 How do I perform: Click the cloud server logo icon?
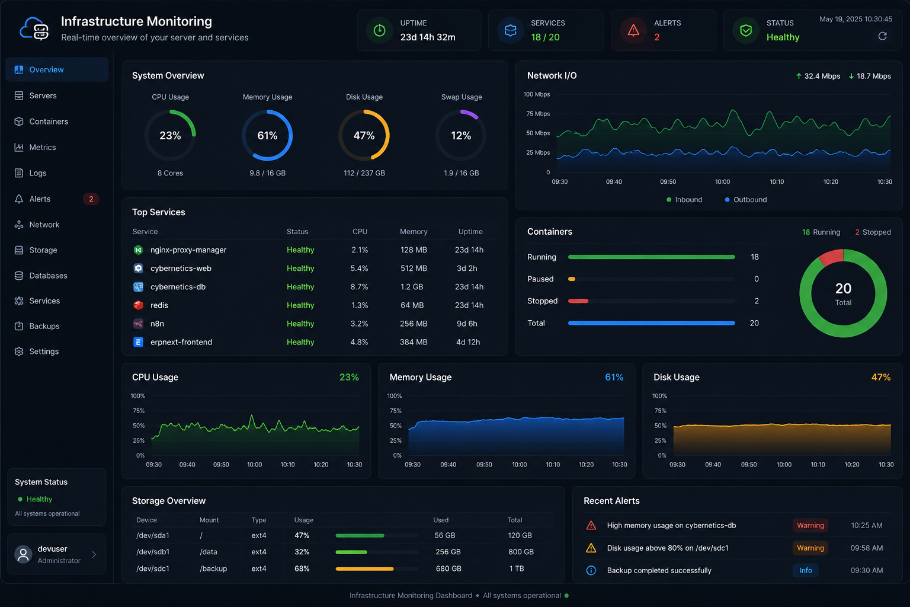click(34, 28)
